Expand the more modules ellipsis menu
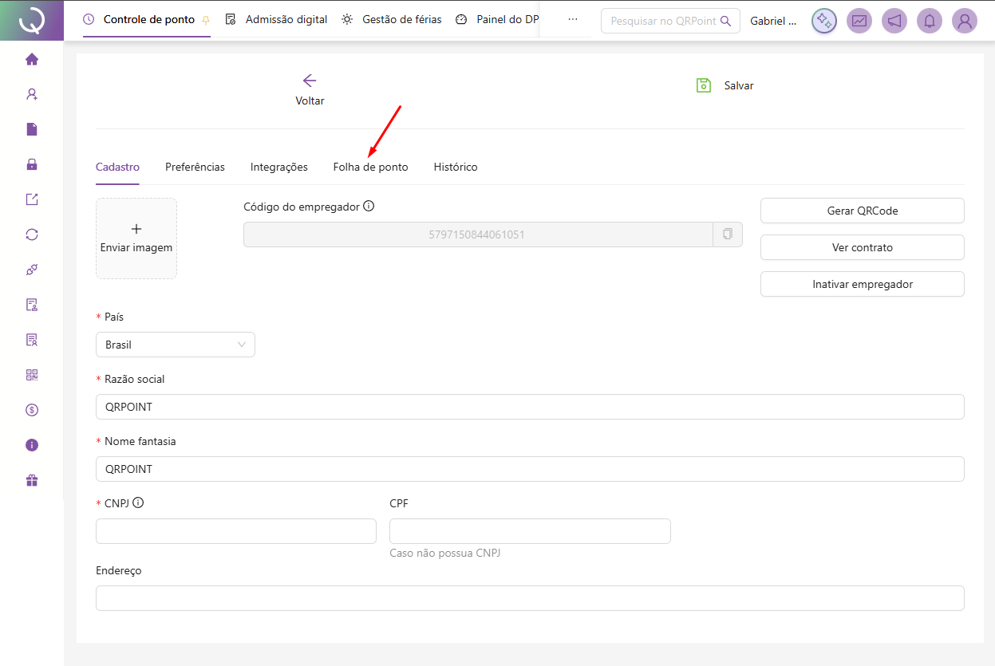Image resolution: width=995 pixels, height=666 pixels. point(572,19)
